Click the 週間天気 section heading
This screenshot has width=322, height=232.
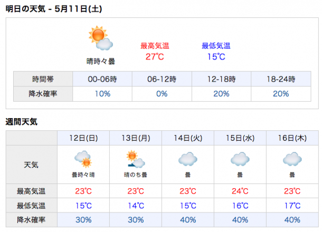click(21, 122)
